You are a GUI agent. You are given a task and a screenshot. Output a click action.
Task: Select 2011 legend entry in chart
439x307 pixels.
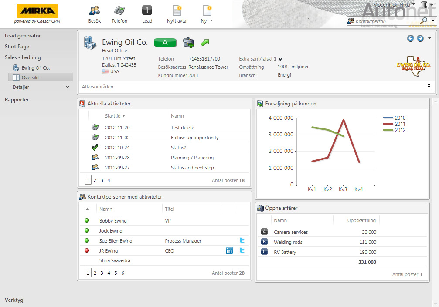tap(394, 124)
